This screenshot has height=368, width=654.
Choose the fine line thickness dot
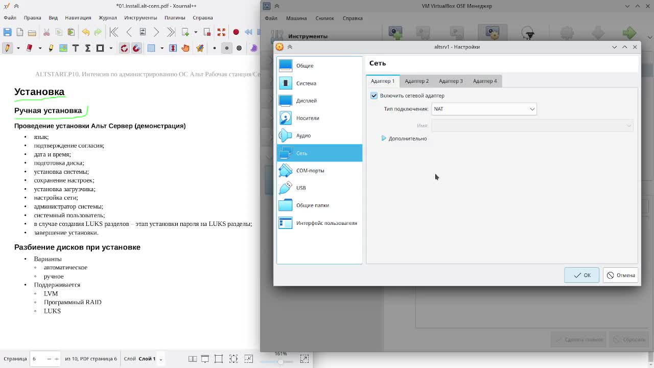(x=215, y=48)
